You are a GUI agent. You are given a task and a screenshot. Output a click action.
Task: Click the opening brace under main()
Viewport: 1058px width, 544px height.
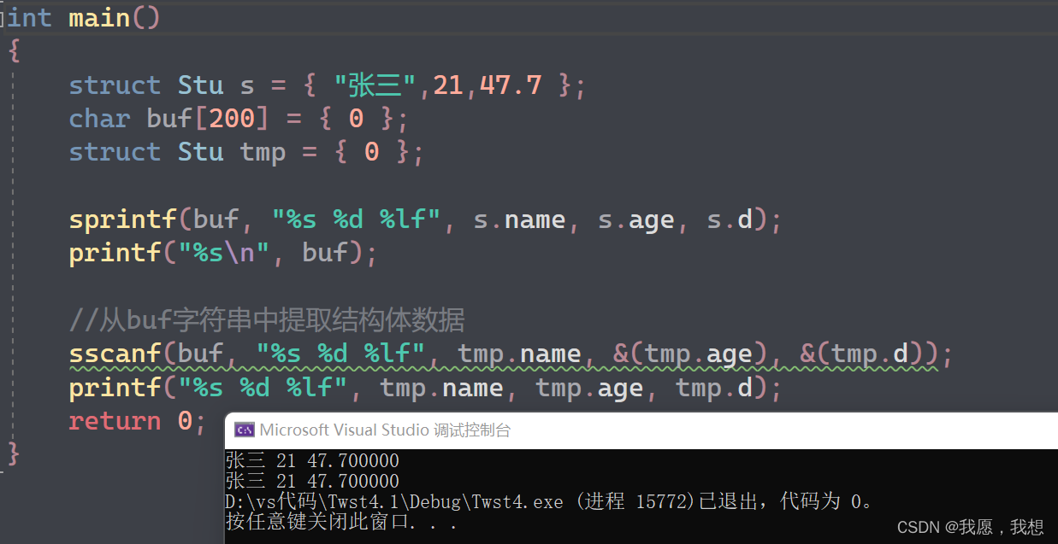tap(14, 50)
